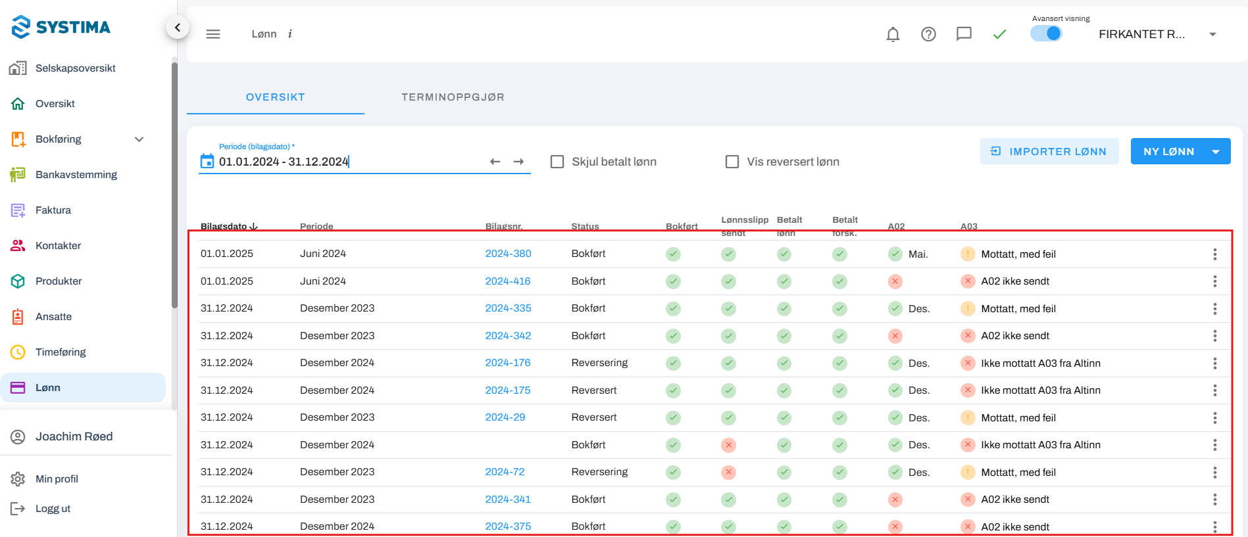1248x537 pixels.
Task: Expand the Bokføring submenu chevron
Action: [139, 139]
